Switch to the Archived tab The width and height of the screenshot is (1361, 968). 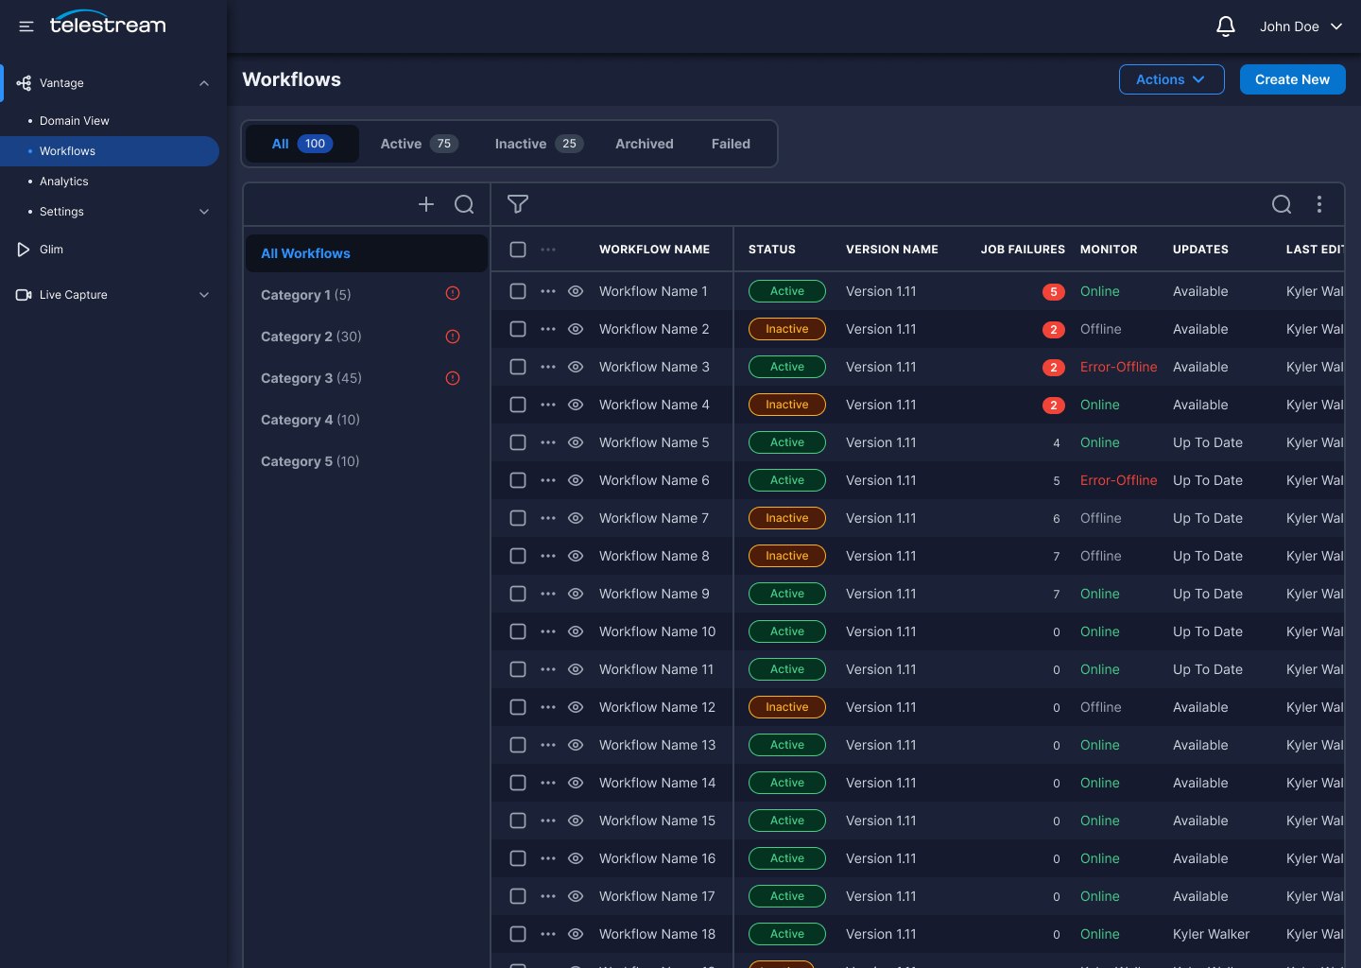645,144
